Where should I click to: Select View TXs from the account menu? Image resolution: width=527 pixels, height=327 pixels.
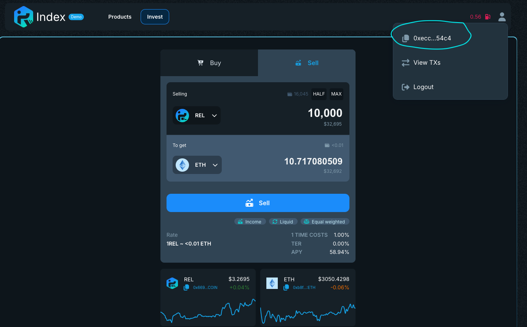coord(426,62)
